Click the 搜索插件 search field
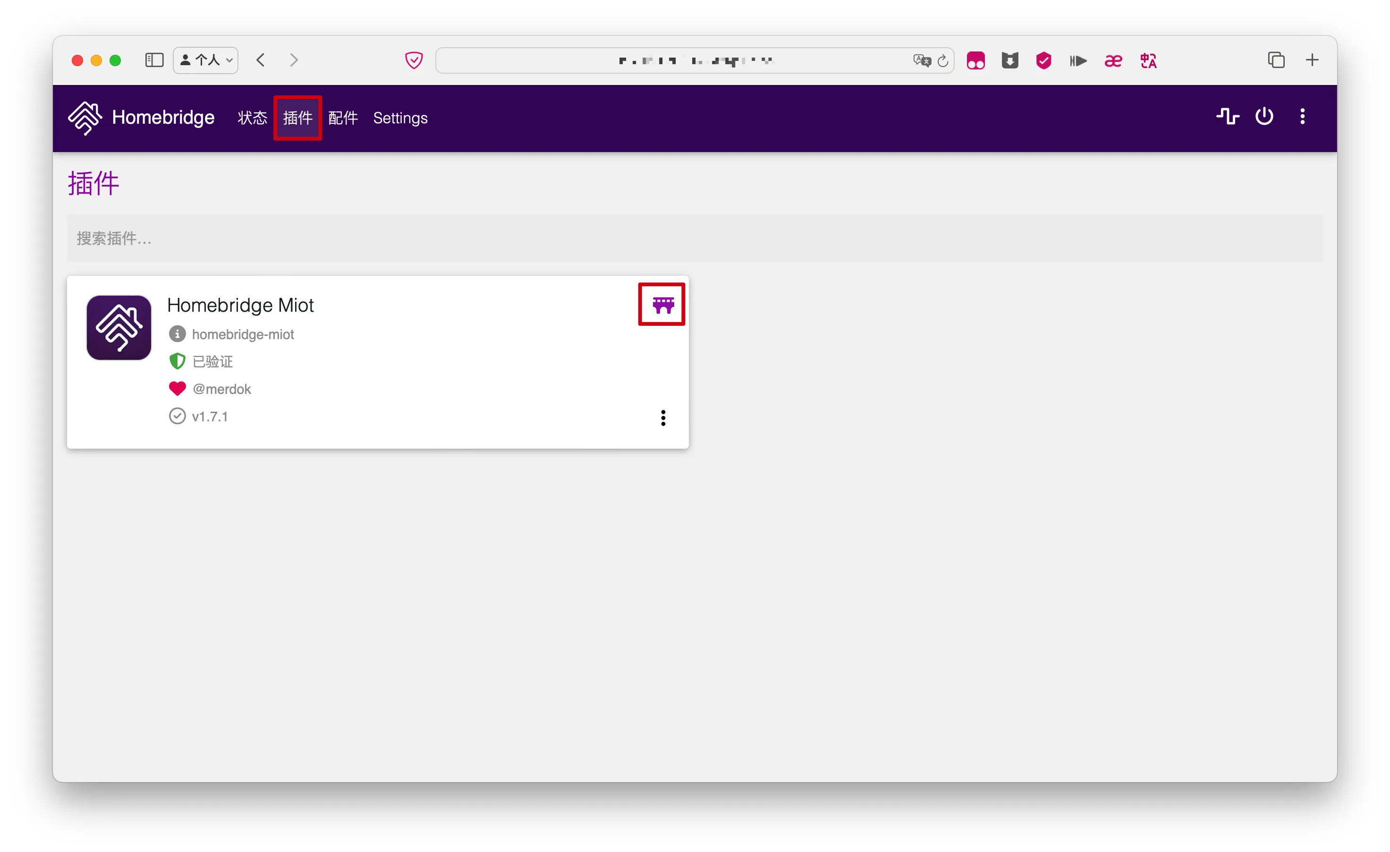Viewport: 1390px width, 852px height. (695, 238)
